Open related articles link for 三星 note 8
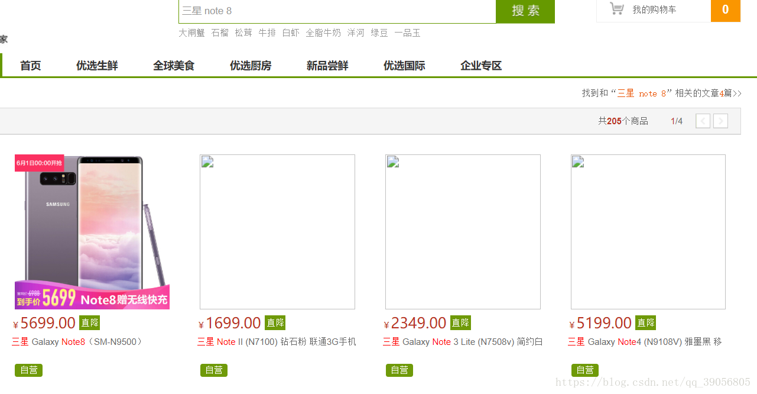 (661, 93)
